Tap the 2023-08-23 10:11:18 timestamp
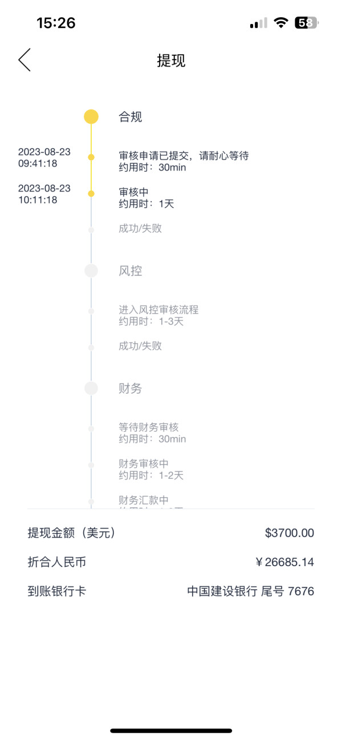Screen dimensions: 342x740 tap(44, 194)
